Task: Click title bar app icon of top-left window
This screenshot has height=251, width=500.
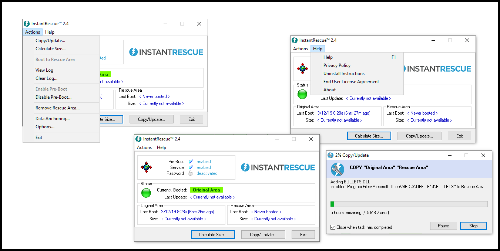Action: [27, 24]
